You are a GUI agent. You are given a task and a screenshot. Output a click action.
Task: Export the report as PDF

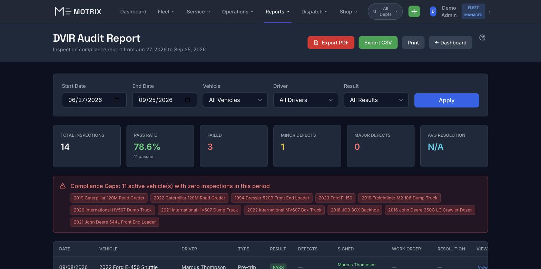(x=331, y=42)
